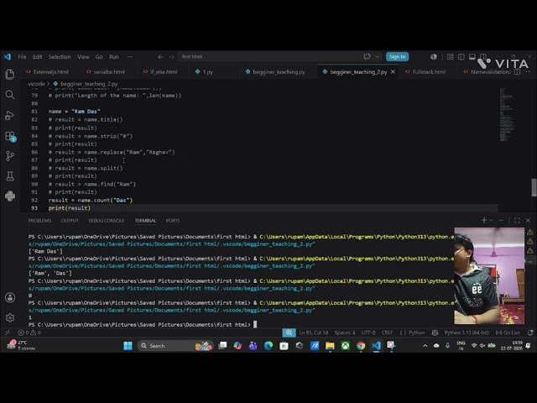Open the Edit menu
Viewport: 537px width, 403px height.
[x=37, y=57]
